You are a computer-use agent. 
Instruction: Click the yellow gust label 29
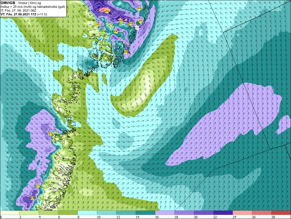click(32, 198)
